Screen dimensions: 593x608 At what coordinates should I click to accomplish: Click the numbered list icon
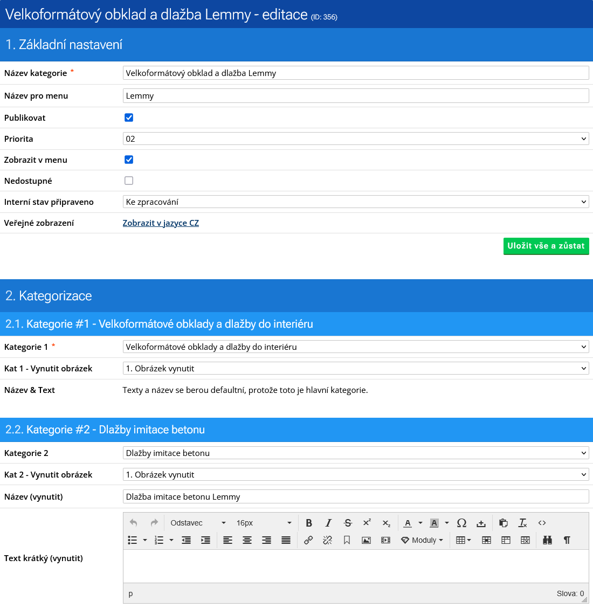click(159, 540)
